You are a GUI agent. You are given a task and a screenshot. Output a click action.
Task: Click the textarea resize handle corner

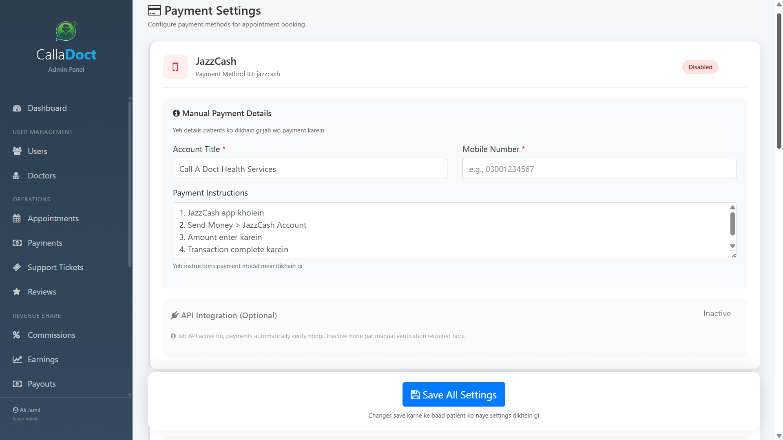pyautogui.click(x=733, y=255)
